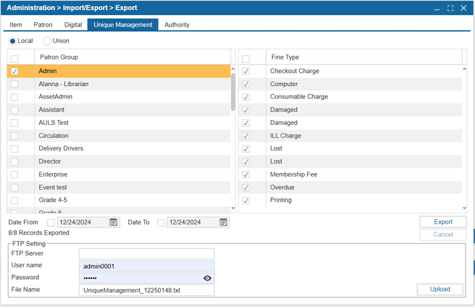Close the Export window
The height and width of the screenshot is (308, 475).
click(x=464, y=8)
